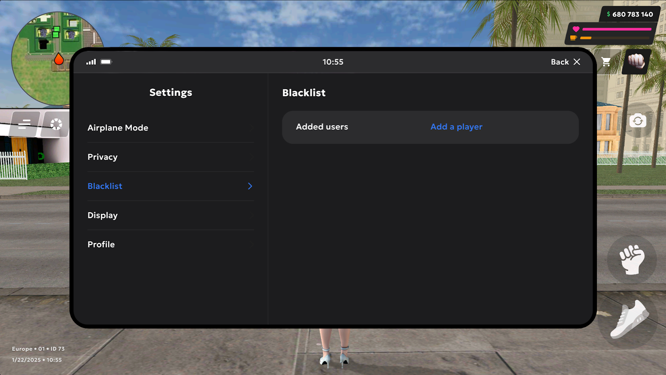Click the Settings heading

(x=171, y=92)
